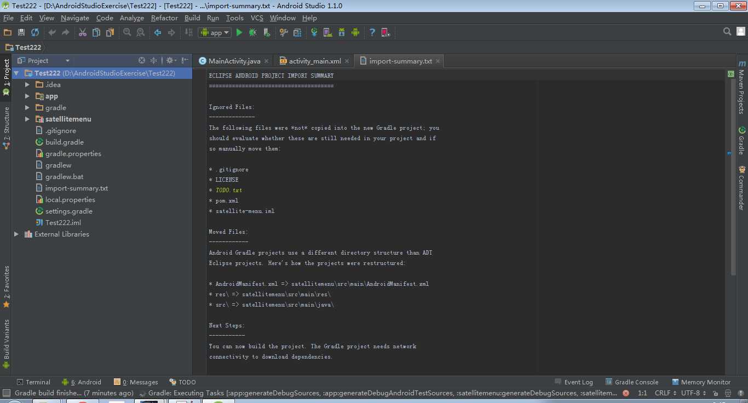Open Project panel settings gear dropdown
Screen dimensions: 748x403
[x=171, y=60]
